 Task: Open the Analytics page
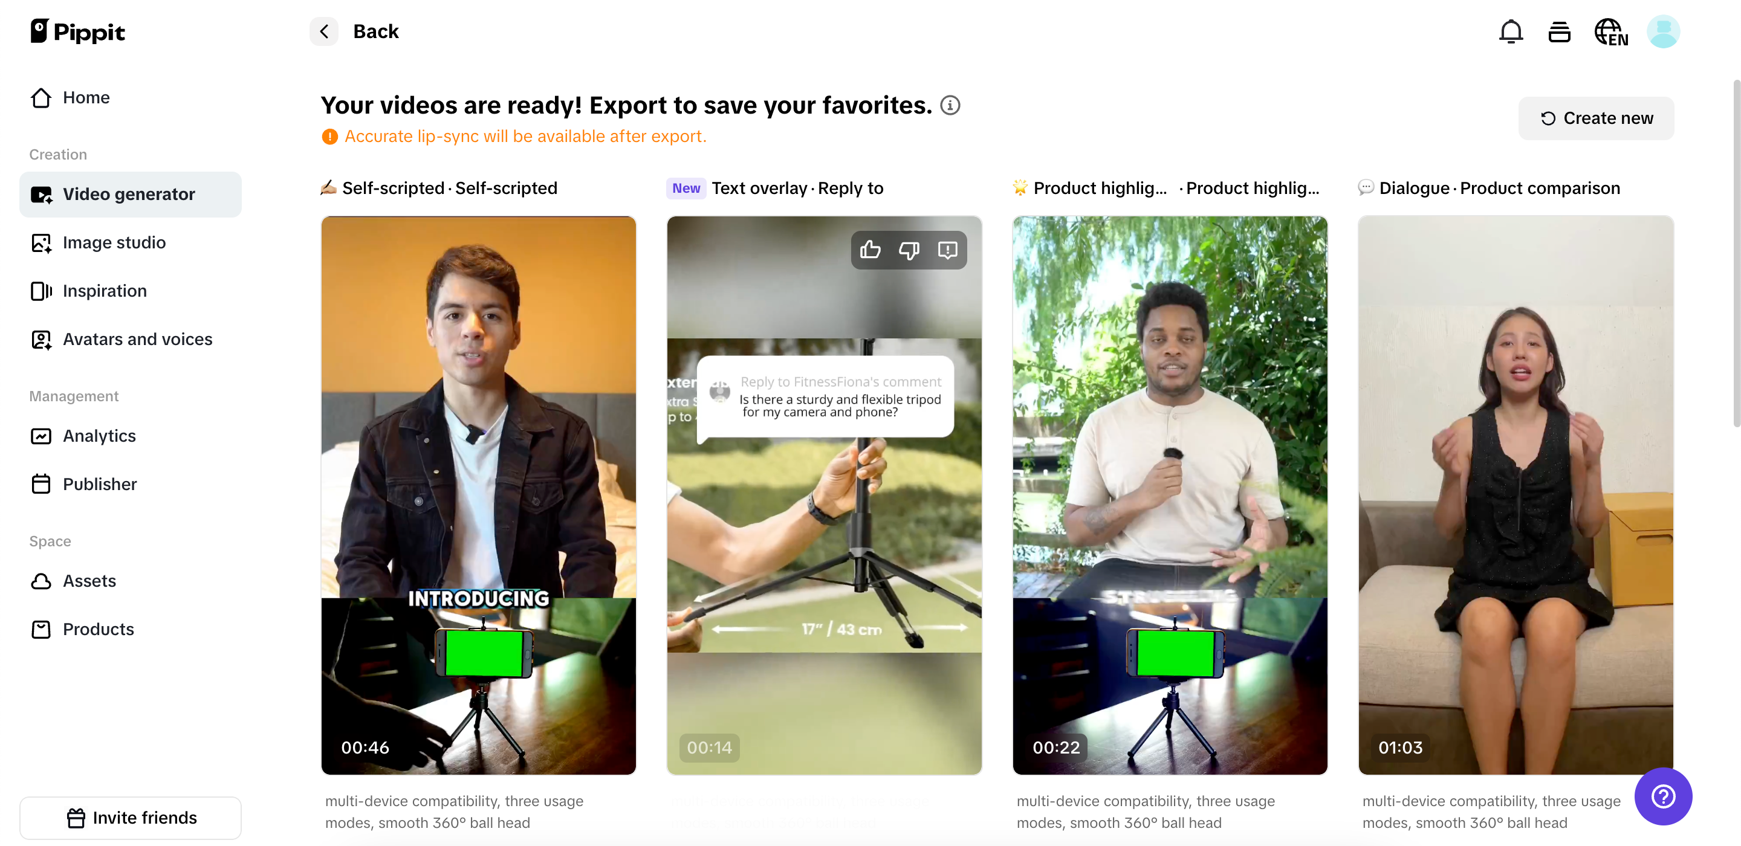click(99, 436)
